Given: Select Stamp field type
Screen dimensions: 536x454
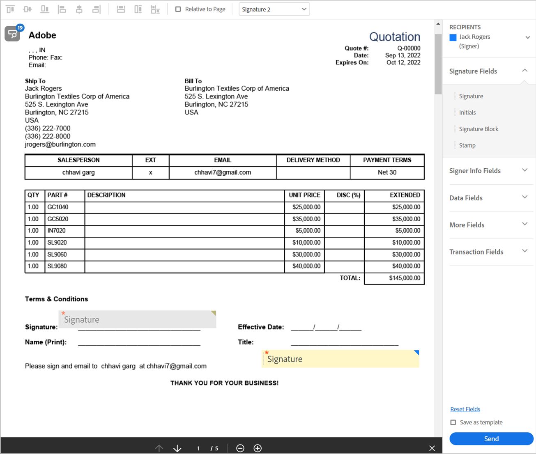Looking at the screenshot, I should (467, 145).
